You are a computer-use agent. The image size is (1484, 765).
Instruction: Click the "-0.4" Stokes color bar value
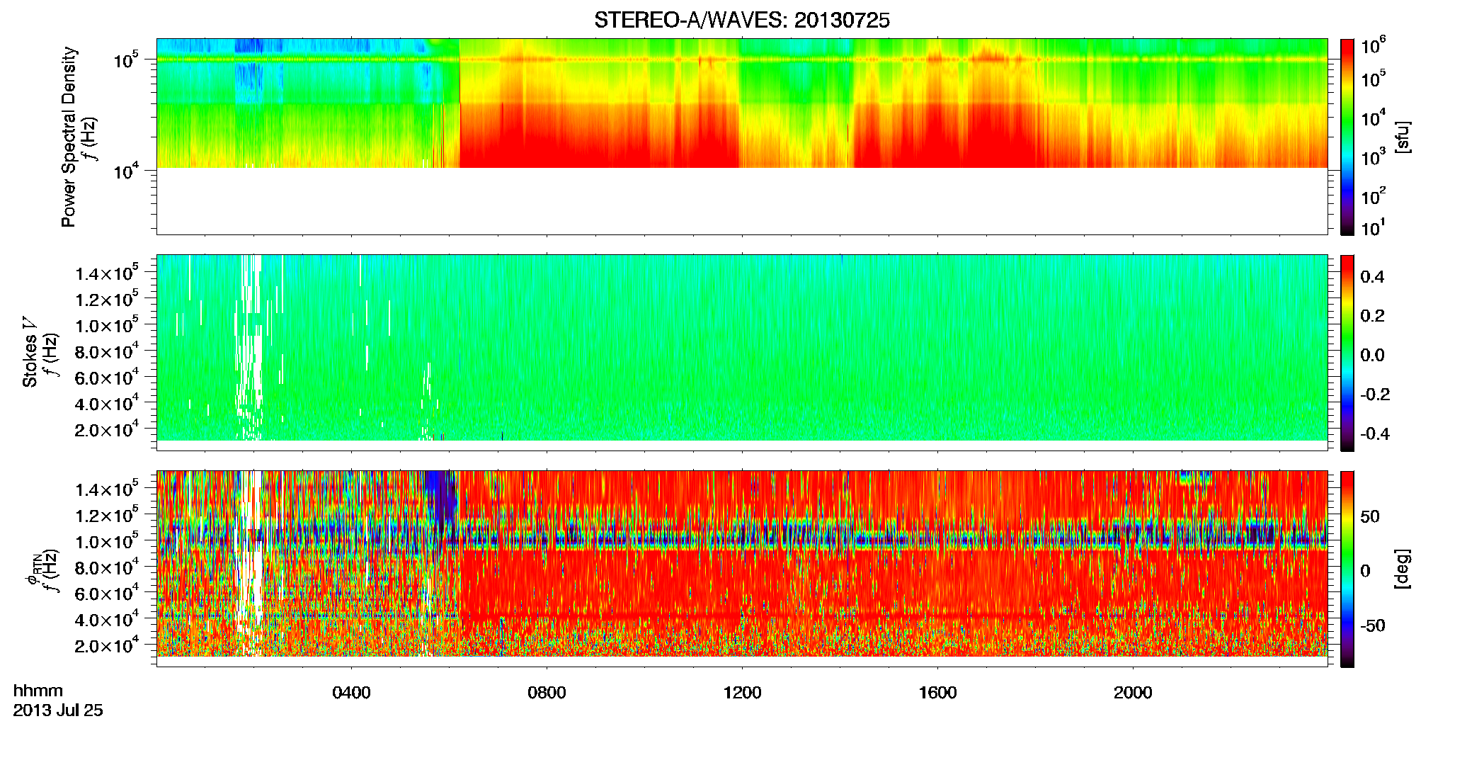1375,433
